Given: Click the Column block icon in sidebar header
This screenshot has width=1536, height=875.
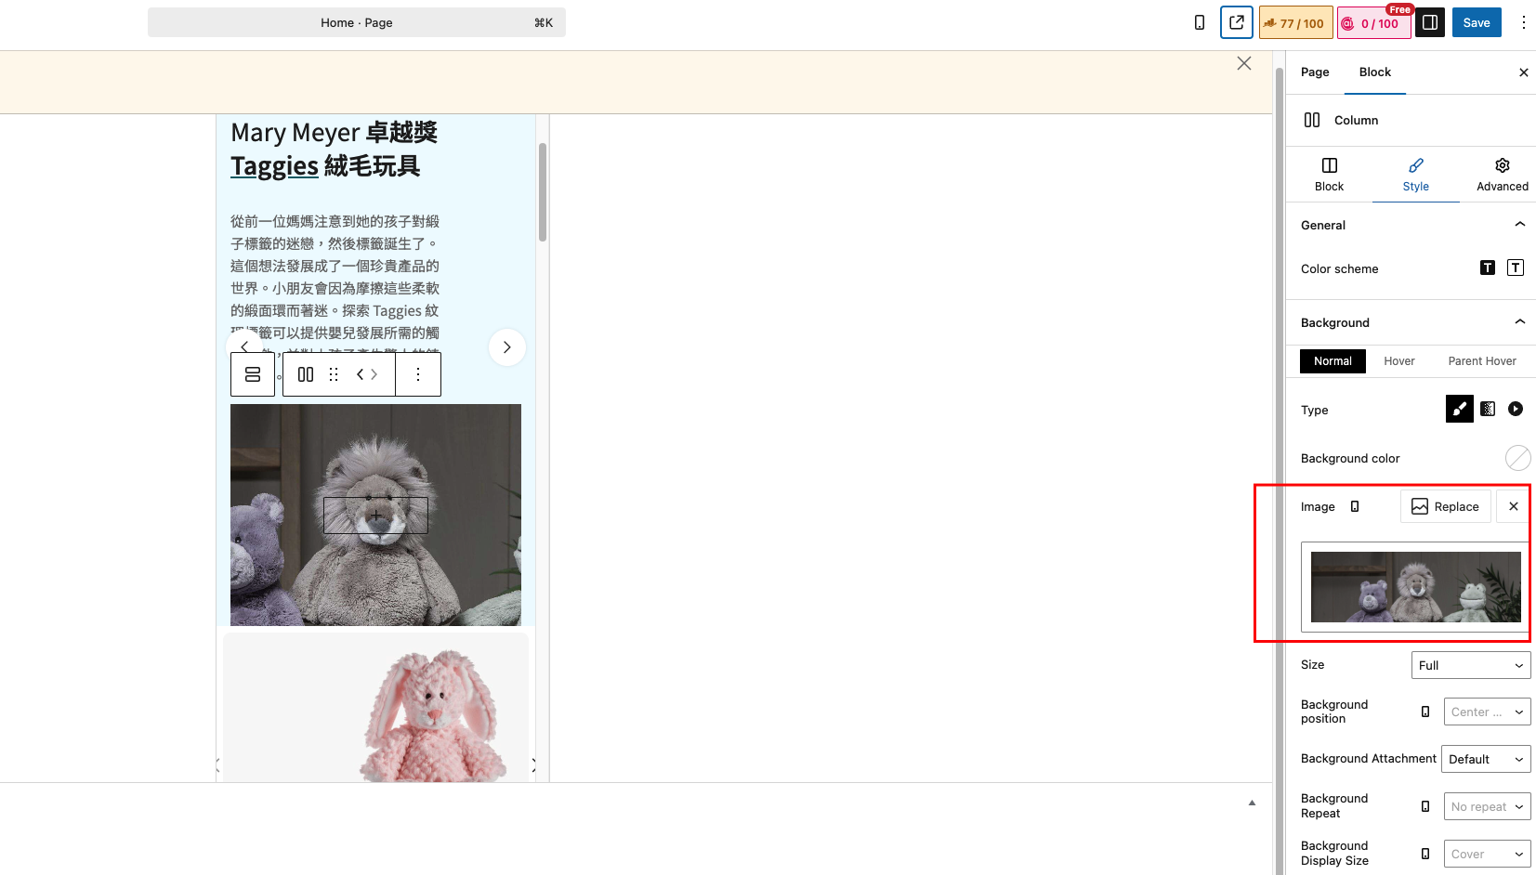Looking at the screenshot, I should [1312, 120].
